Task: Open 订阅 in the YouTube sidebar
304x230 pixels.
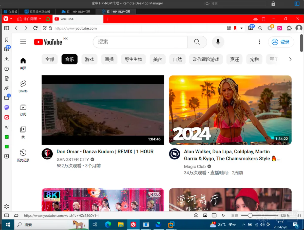Action: (x=23, y=110)
